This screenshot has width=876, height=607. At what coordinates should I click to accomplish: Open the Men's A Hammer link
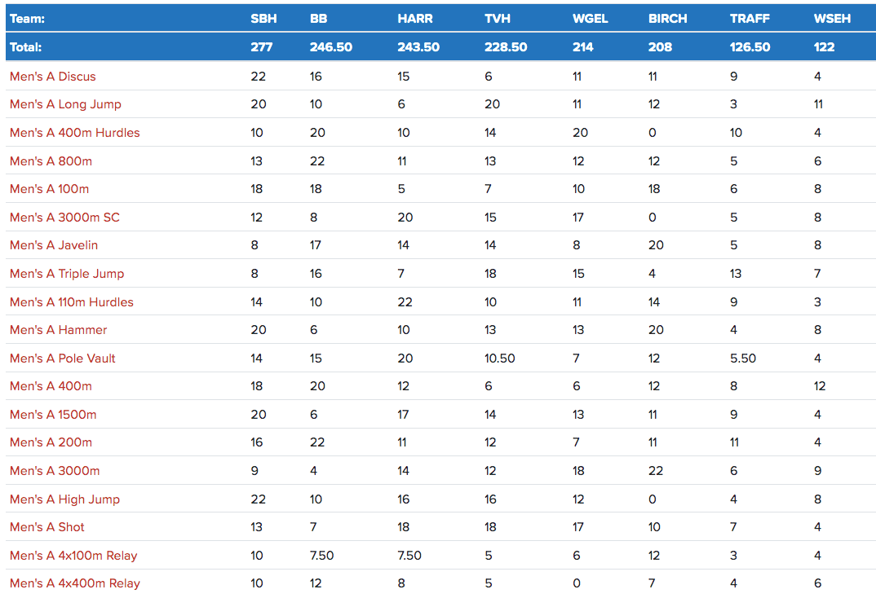[x=58, y=330]
